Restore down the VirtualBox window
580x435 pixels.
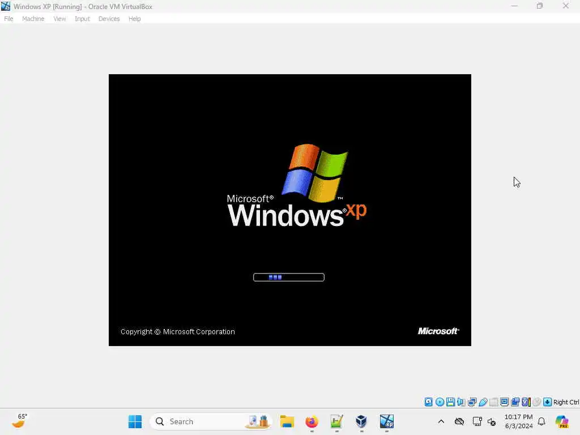(x=540, y=6)
